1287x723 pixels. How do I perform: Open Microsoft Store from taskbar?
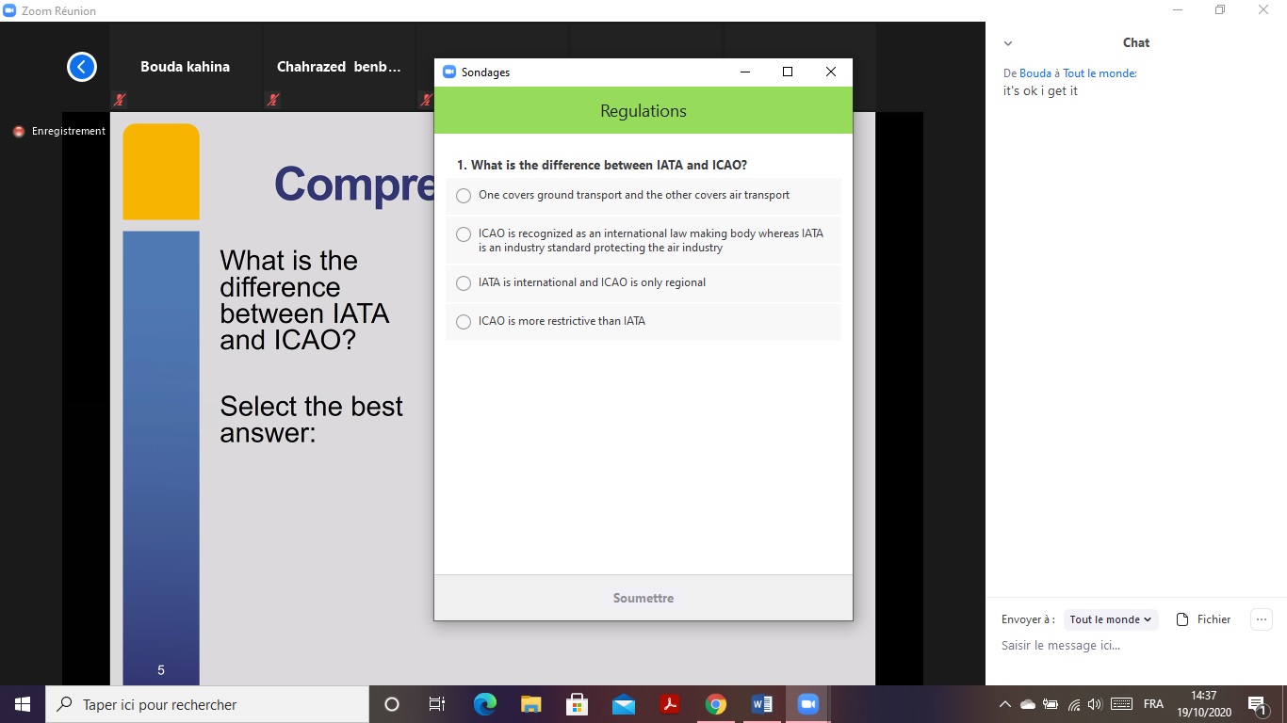pos(577,704)
